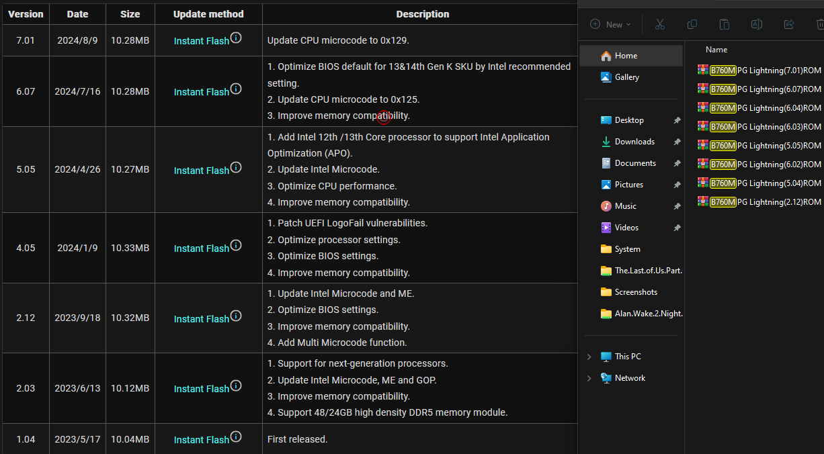Click 'Update CPU microcode to 0x129.' description

click(338, 40)
